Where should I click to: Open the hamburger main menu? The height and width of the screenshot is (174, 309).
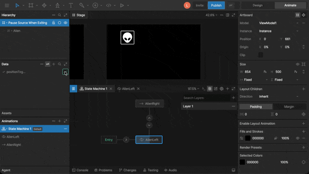pos(7,5)
